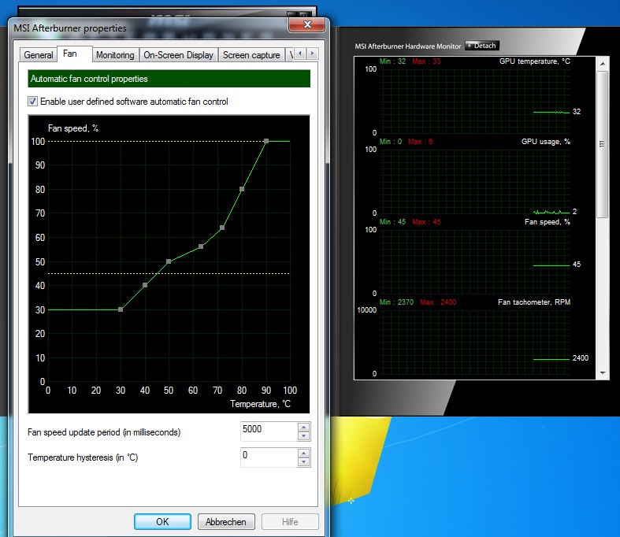Select fan curve point at 80°C, 80%
620x537 pixels.
point(242,189)
